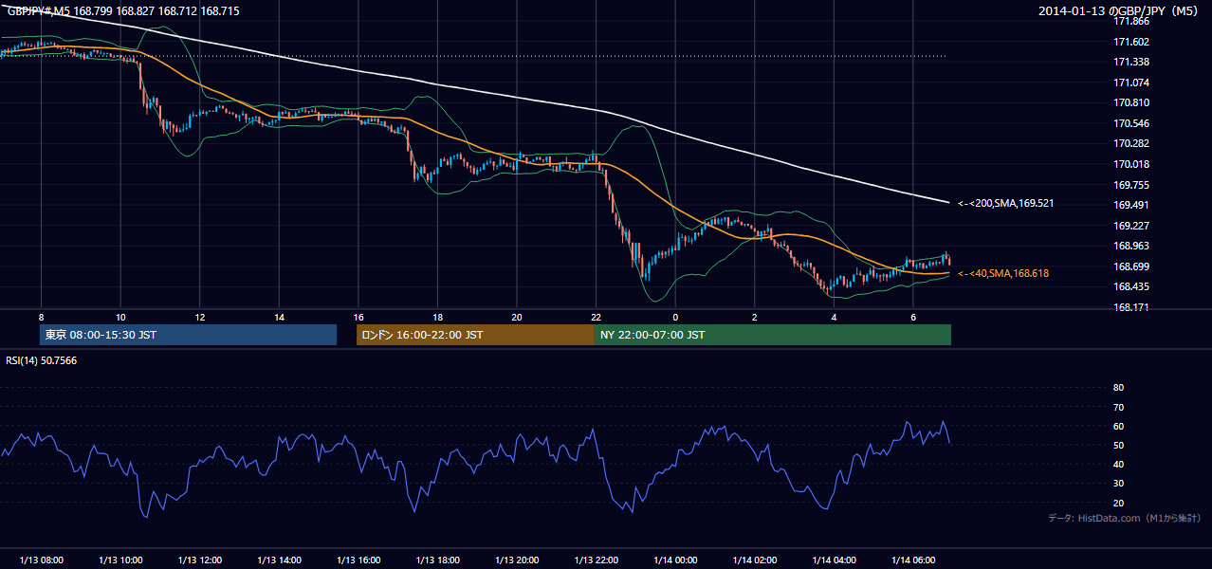Click hour tick 8 under price chart
The width and height of the screenshot is (1212, 569).
pyautogui.click(x=41, y=317)
